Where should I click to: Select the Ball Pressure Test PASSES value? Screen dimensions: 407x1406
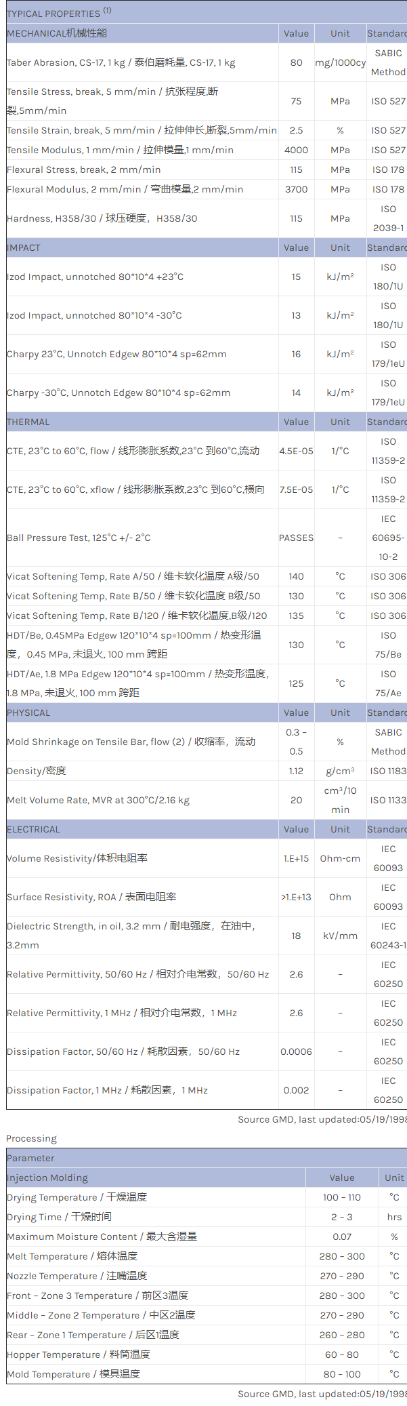296,538
